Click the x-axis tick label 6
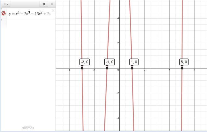The image size is (207, 132). pyautogui.click(x=195, y=70)
